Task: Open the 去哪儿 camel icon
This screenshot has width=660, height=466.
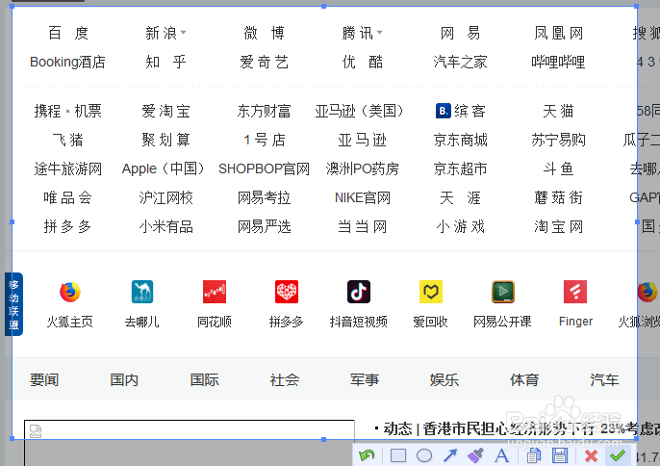Action: click(142, 292)
